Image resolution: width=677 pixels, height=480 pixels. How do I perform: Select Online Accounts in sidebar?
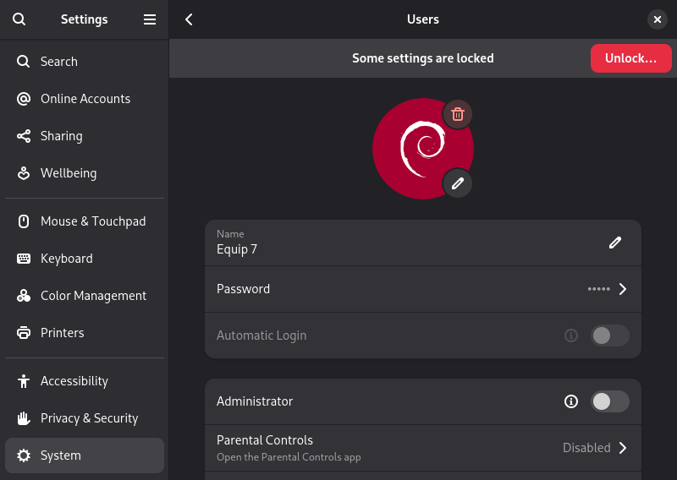click(x=85, y=99)
